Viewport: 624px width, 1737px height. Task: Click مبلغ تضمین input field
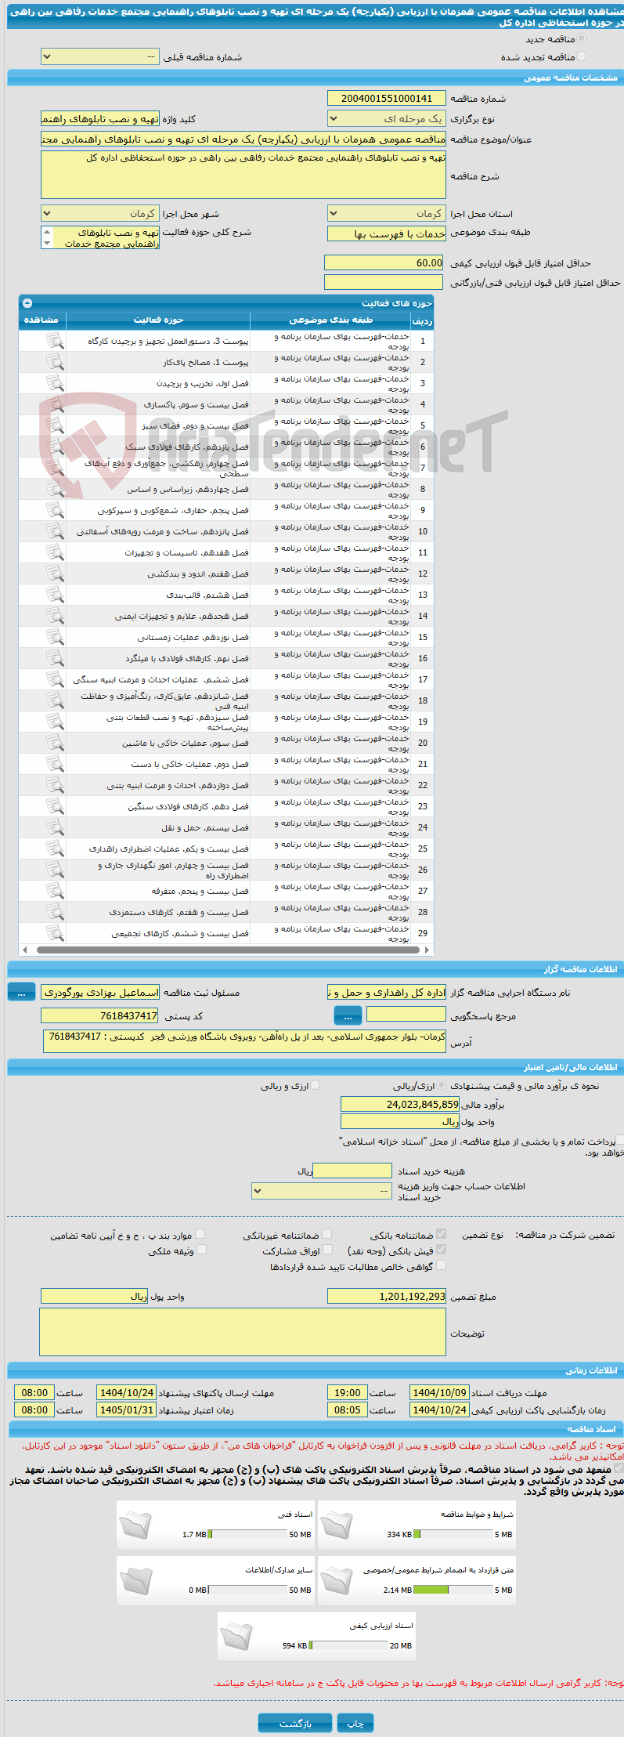[x=387, y=1296]
